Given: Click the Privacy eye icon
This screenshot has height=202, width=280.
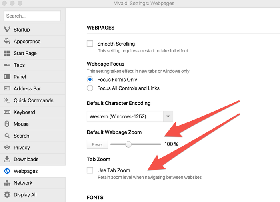Looking at the screenshot, I should (7, 148).
